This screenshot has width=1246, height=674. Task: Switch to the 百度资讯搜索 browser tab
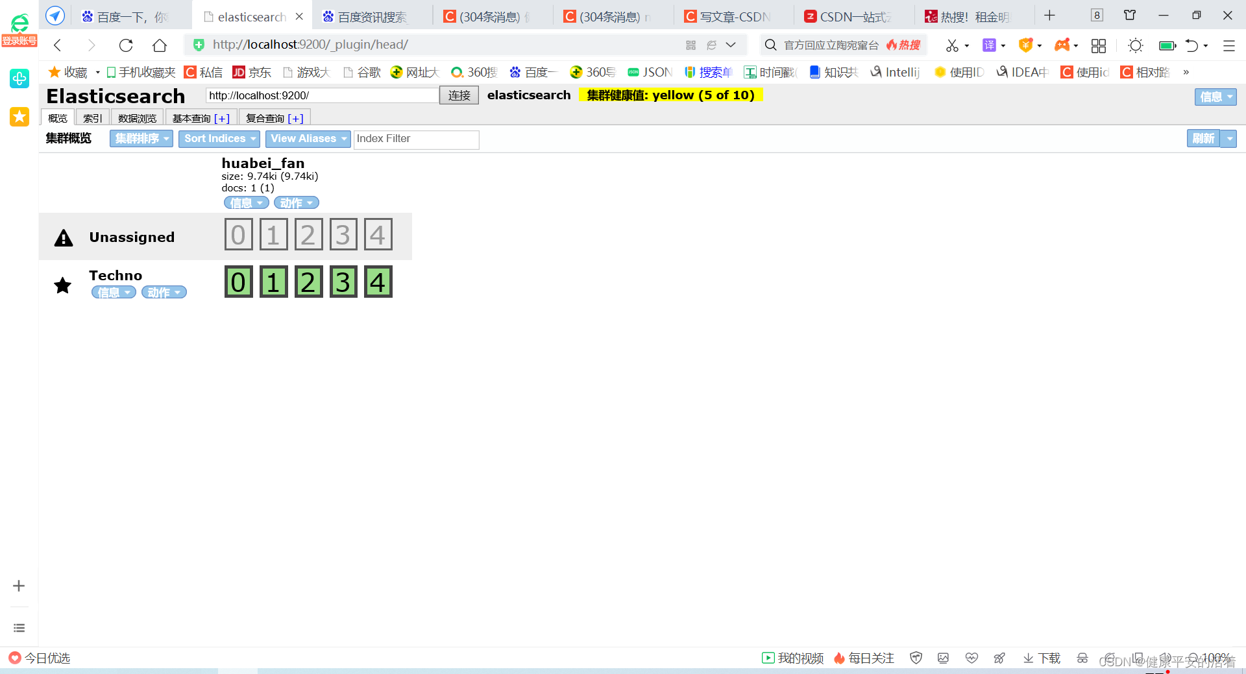[372, 16]
